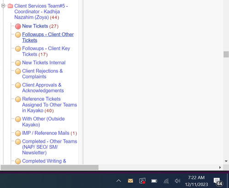The width and height of the screenshot is (229, 188).
Task: Click the orange icon beside Followups - Client Other Tickets
Action: click(18, 35)
